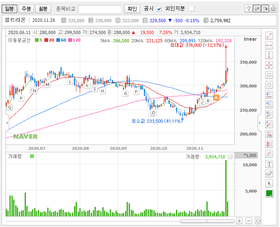Click the 이동평균선 label
This screenshot has width=280, height=227.
coord(19,40)
